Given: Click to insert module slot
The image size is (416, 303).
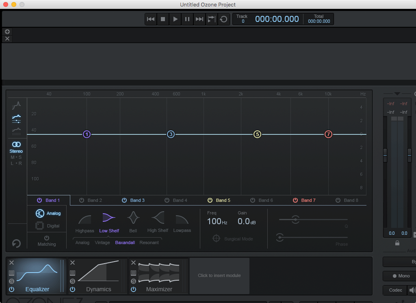Looking at the screenshot, I should [219, 276].
